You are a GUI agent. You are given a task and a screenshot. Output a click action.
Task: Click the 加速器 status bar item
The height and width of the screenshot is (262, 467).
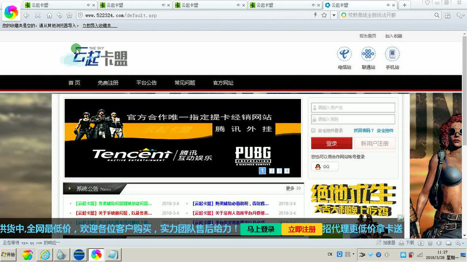[x=386, y=243]
